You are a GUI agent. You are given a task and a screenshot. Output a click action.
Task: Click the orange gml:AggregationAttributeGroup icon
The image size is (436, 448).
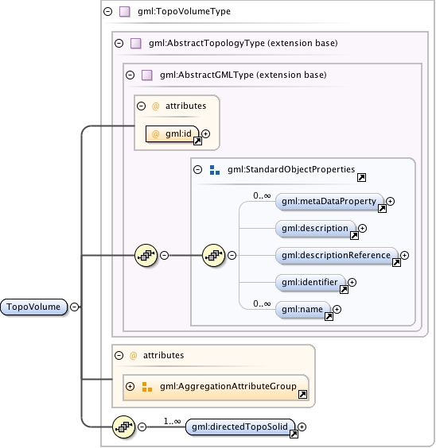tap(147, 387)
